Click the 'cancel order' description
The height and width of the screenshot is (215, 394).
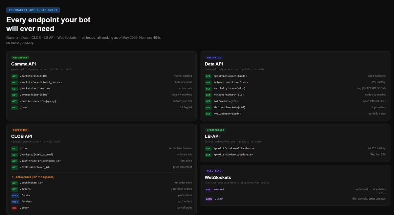tap(184, 208)
